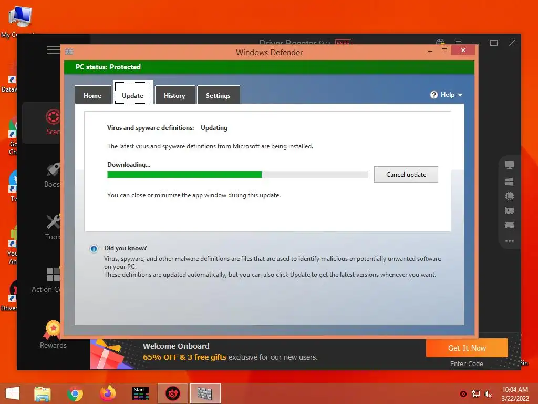The height and width of the screenshot is (404, 538).
Task: Click the Help question mark icon
Action: (x=433, y=95)
